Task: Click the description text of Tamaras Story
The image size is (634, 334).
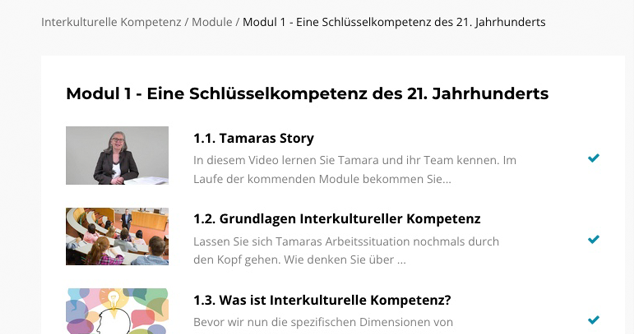Action: point(355,170)
